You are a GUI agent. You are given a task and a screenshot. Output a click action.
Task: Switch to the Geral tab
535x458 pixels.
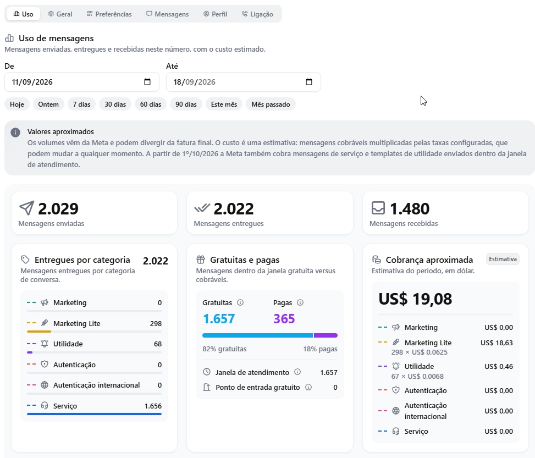pyautogui.click(x=60, y=14)
